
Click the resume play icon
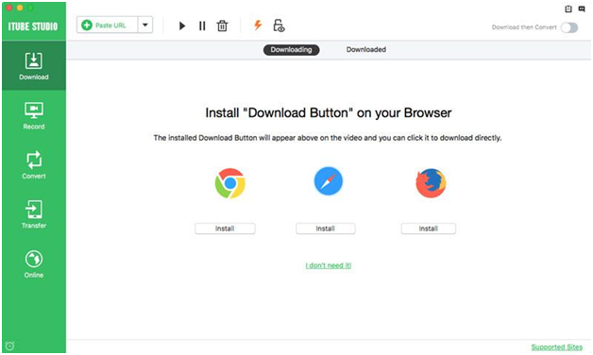point(182,25)
